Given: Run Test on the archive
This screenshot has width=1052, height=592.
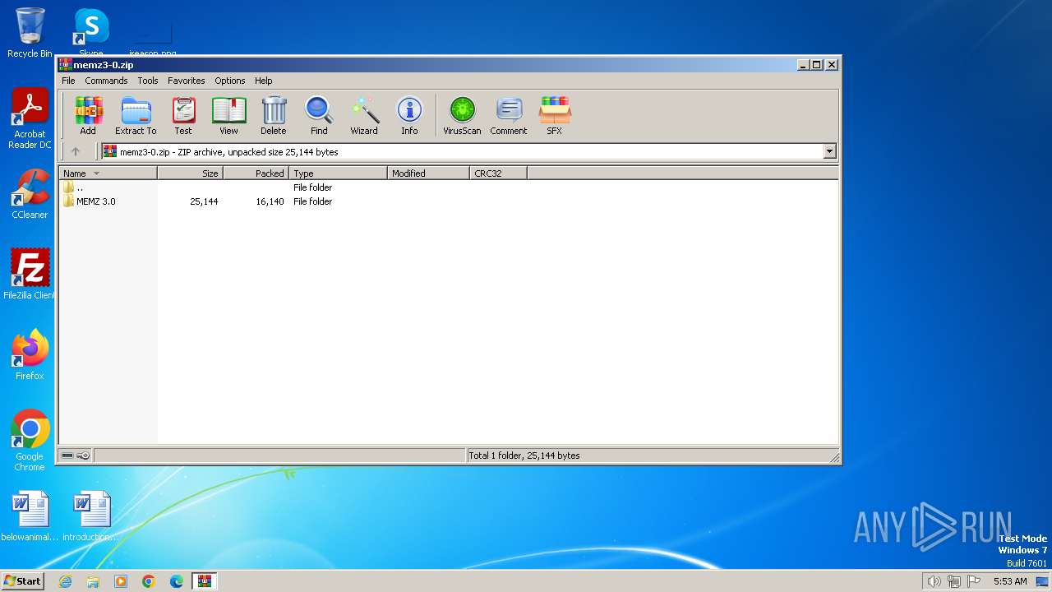Looking at the screenshot, I should pos(183,115).
